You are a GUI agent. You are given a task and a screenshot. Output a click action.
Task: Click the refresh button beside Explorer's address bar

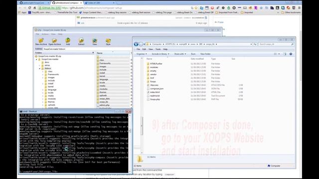click(x=255, y=44)
